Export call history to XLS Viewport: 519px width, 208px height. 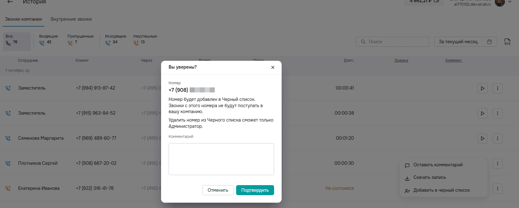click(507, 42)
